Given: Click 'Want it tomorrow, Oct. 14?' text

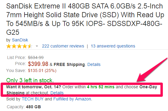Looking at the screenshot, I should (x=34, y=87).
